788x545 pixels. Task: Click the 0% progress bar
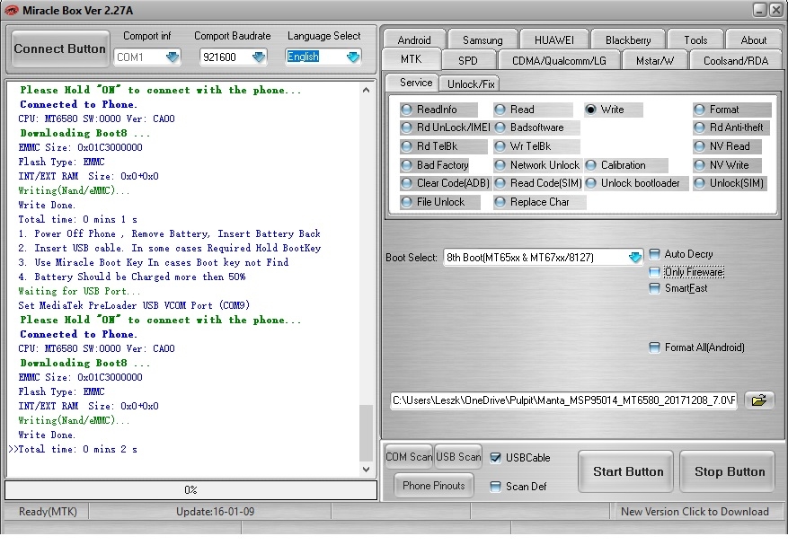point(191,489)
